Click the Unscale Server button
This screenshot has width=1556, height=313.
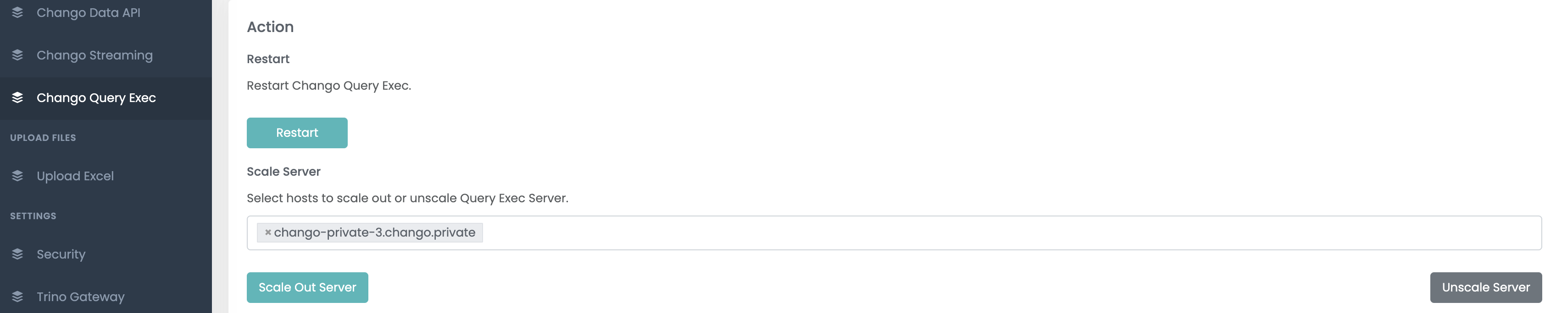(1486, 288)
